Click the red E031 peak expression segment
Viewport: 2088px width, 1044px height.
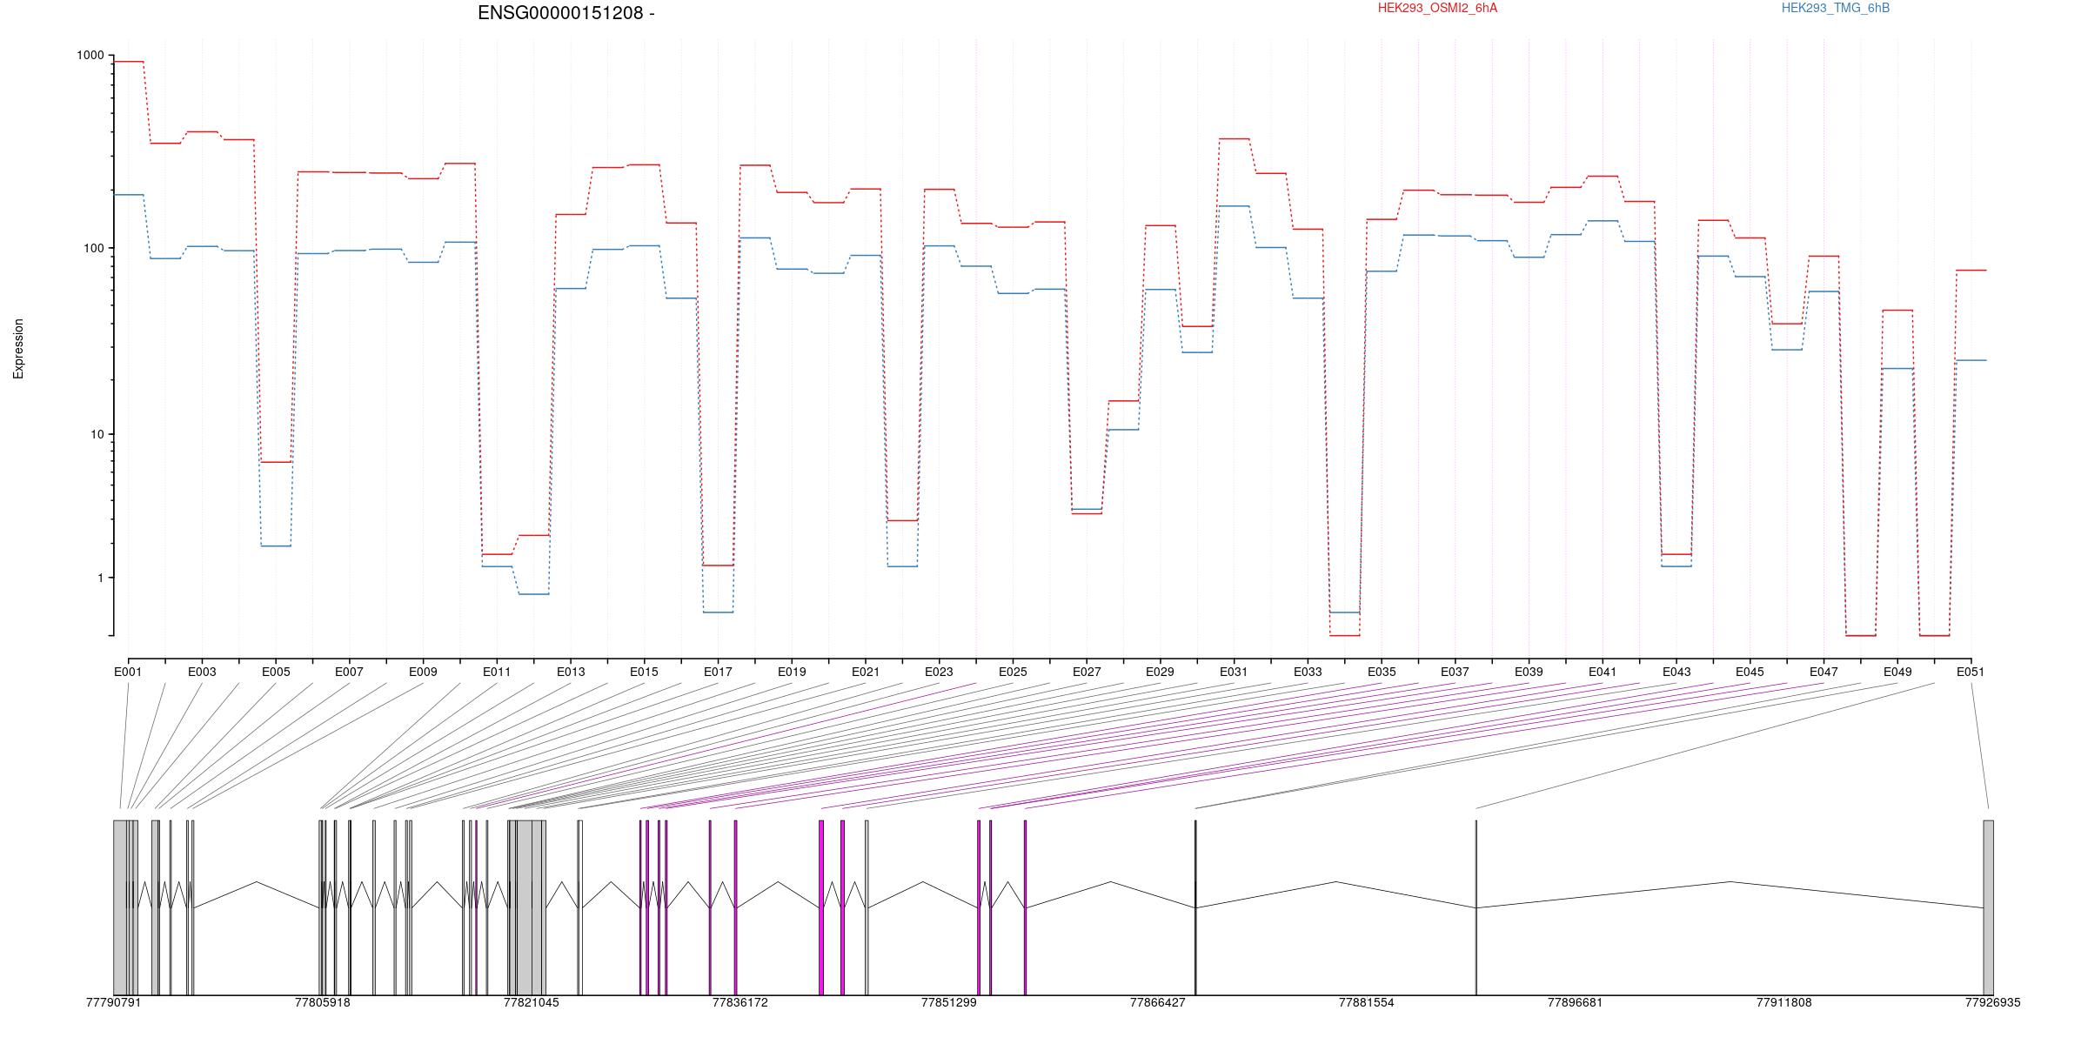1235,138
